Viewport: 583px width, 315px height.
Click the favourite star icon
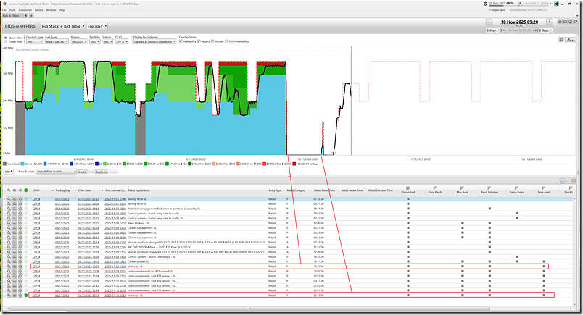click(560, 22)
